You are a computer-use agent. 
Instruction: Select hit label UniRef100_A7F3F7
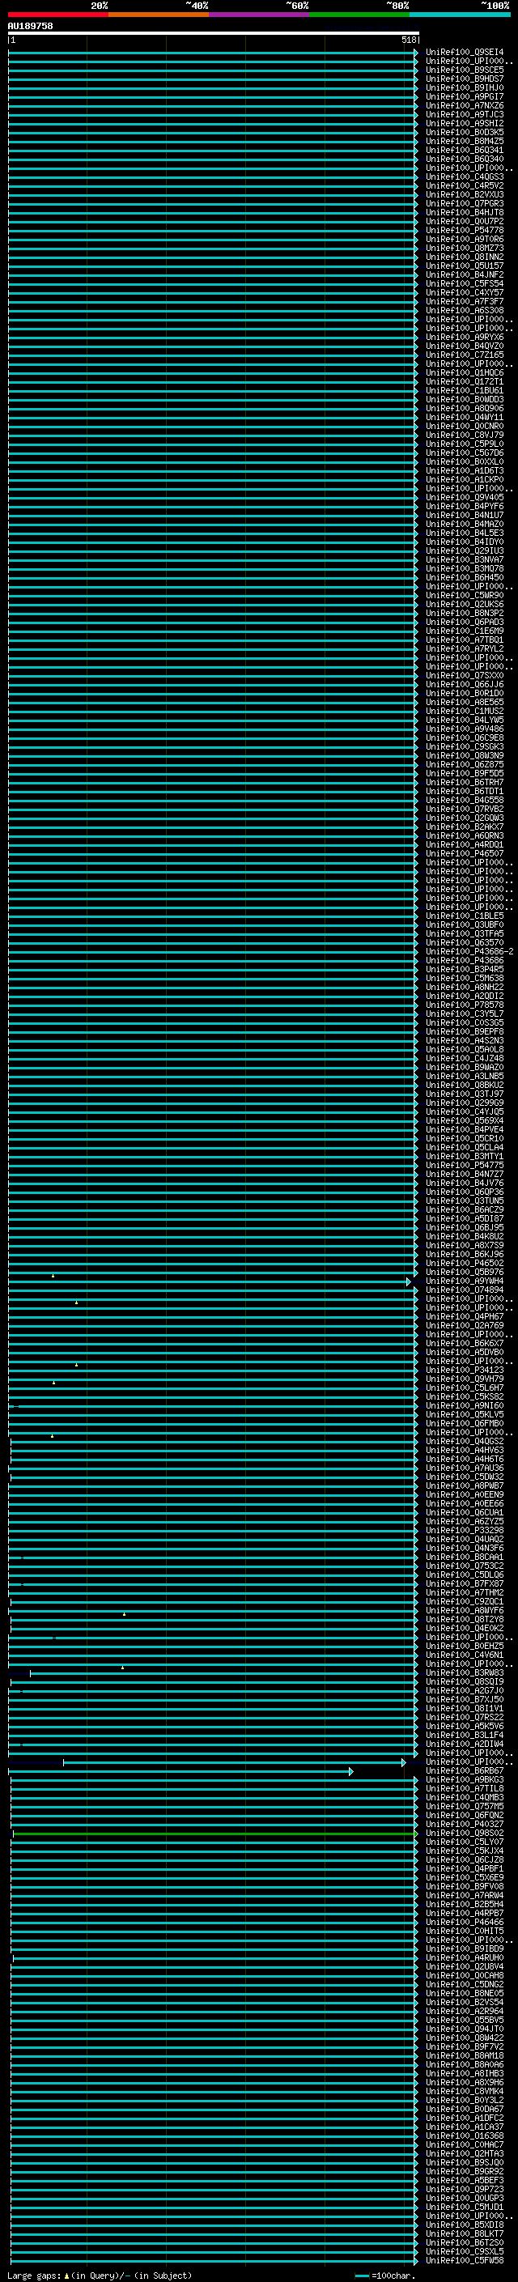(465, 301)
